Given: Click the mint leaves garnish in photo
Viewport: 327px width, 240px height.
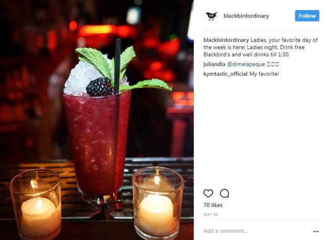Looking at the screenshot, I should pyautogui.click(x=123, y=69).
